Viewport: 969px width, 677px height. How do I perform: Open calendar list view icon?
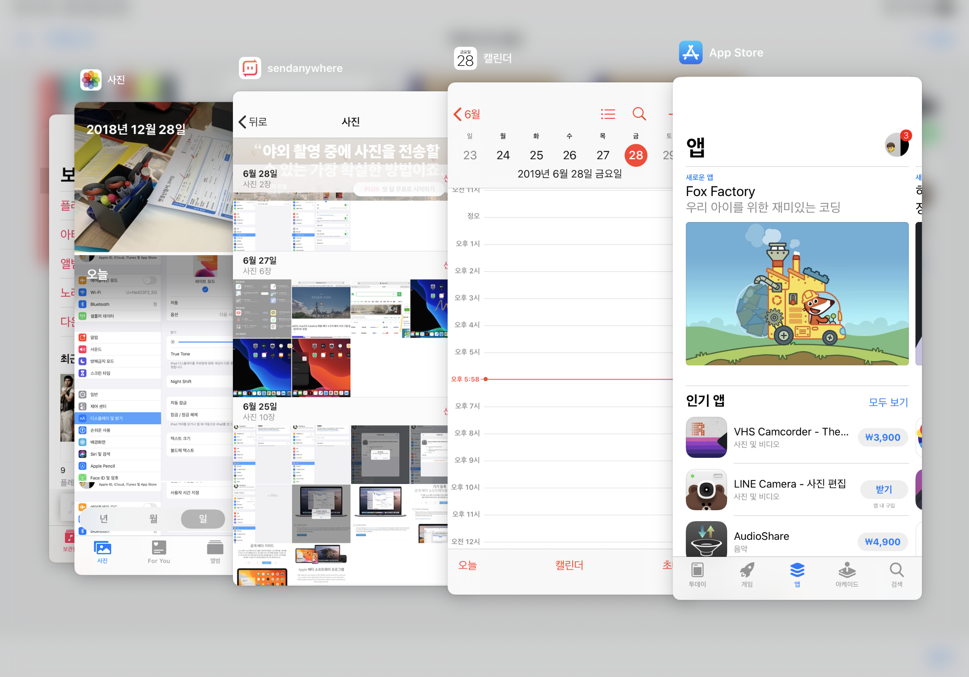pyautogui.click(x=608, y=114)
